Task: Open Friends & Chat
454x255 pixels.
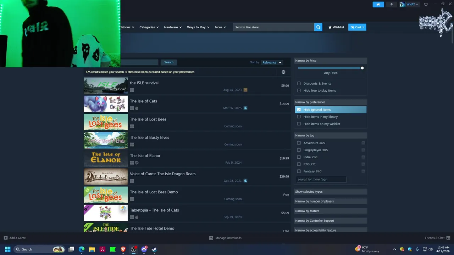Action: point(438,238)
